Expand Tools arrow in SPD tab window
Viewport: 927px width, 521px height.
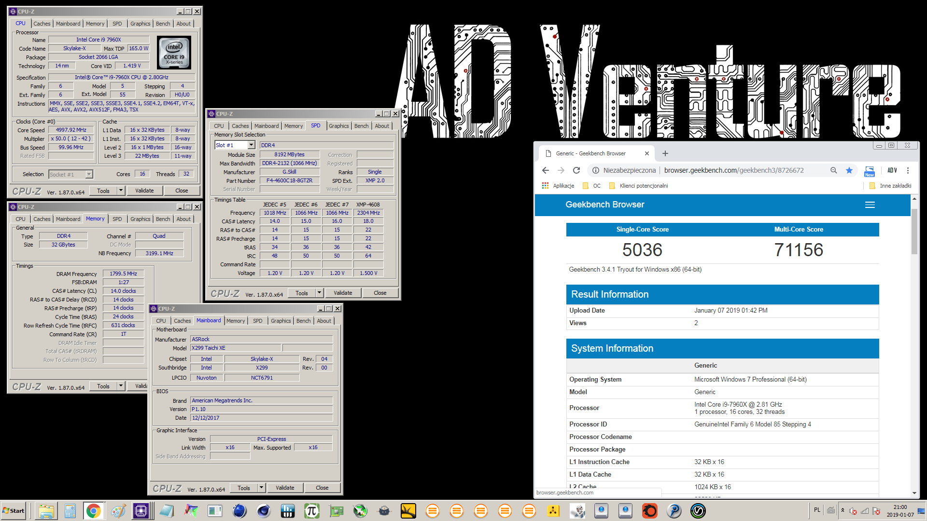coord(319,293)
